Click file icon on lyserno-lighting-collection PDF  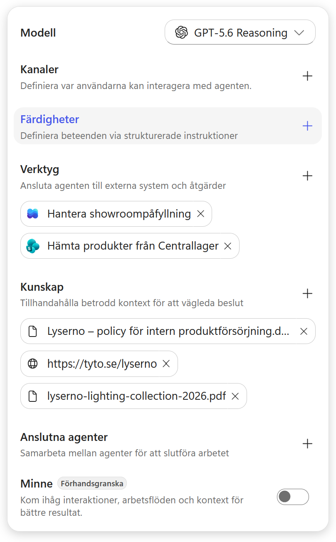32,396
